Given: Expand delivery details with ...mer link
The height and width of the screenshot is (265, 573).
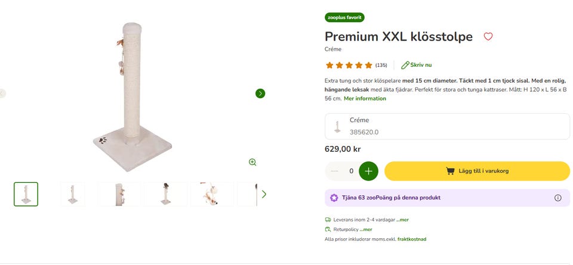Looking at the screenshot, I should coord(404,220).
